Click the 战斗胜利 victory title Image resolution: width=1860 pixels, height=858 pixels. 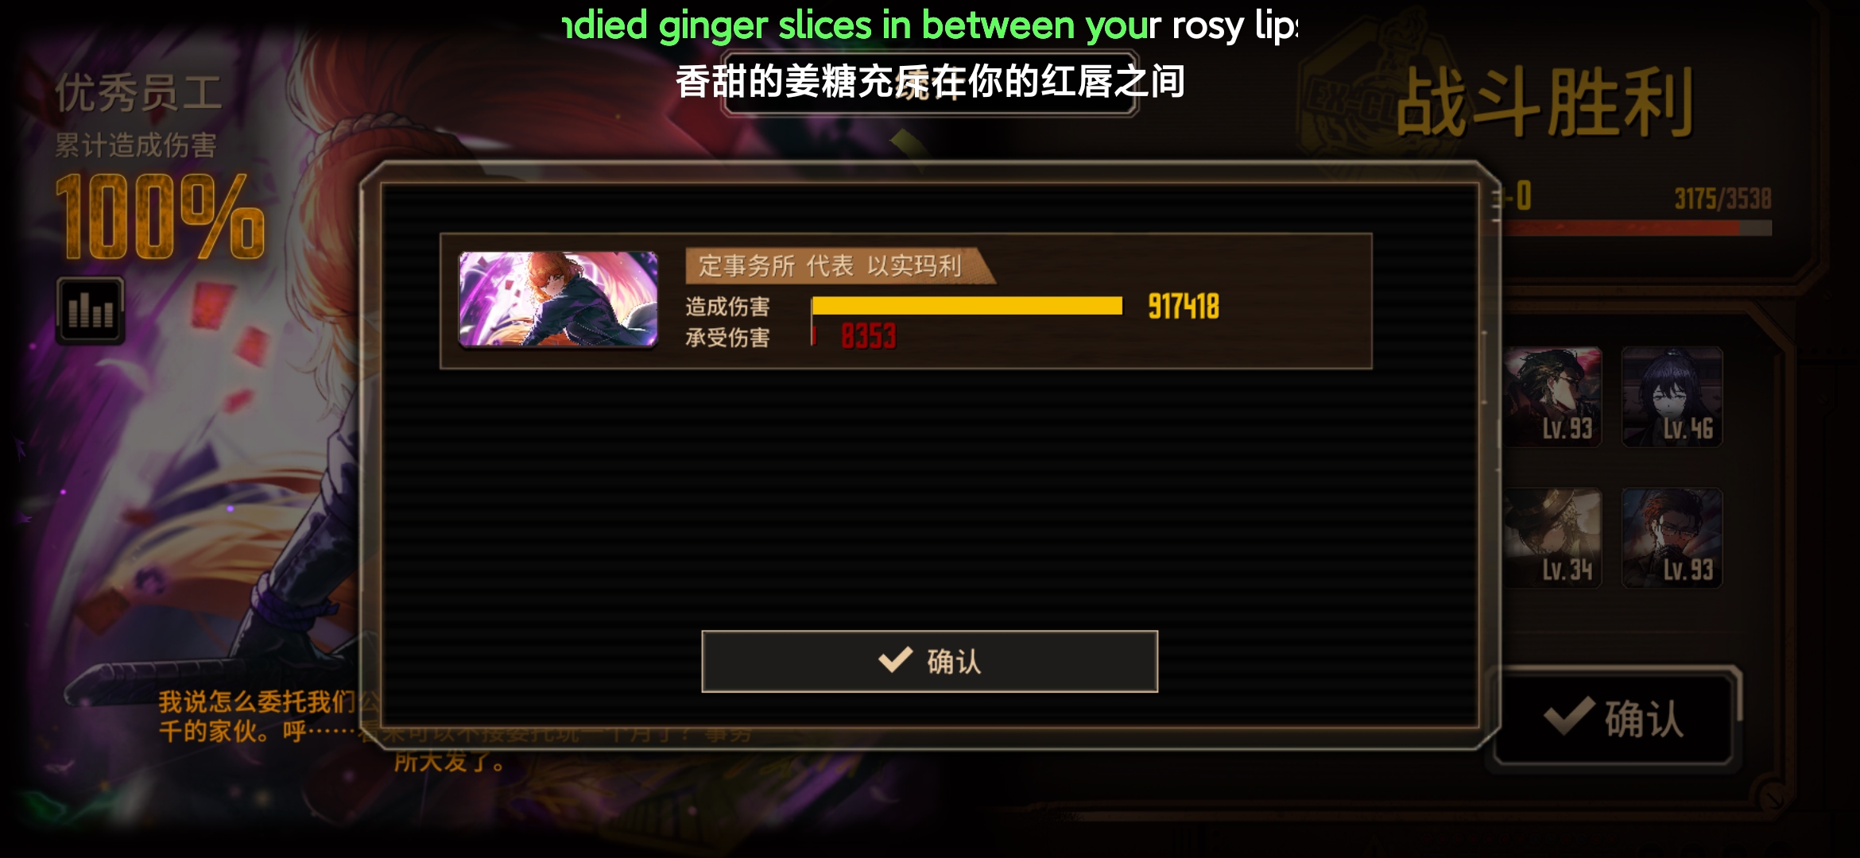(x=1544, y=102)
